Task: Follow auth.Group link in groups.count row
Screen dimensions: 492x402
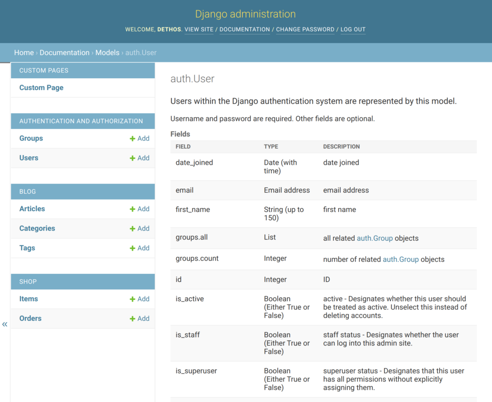Action: tap(401, 260)
